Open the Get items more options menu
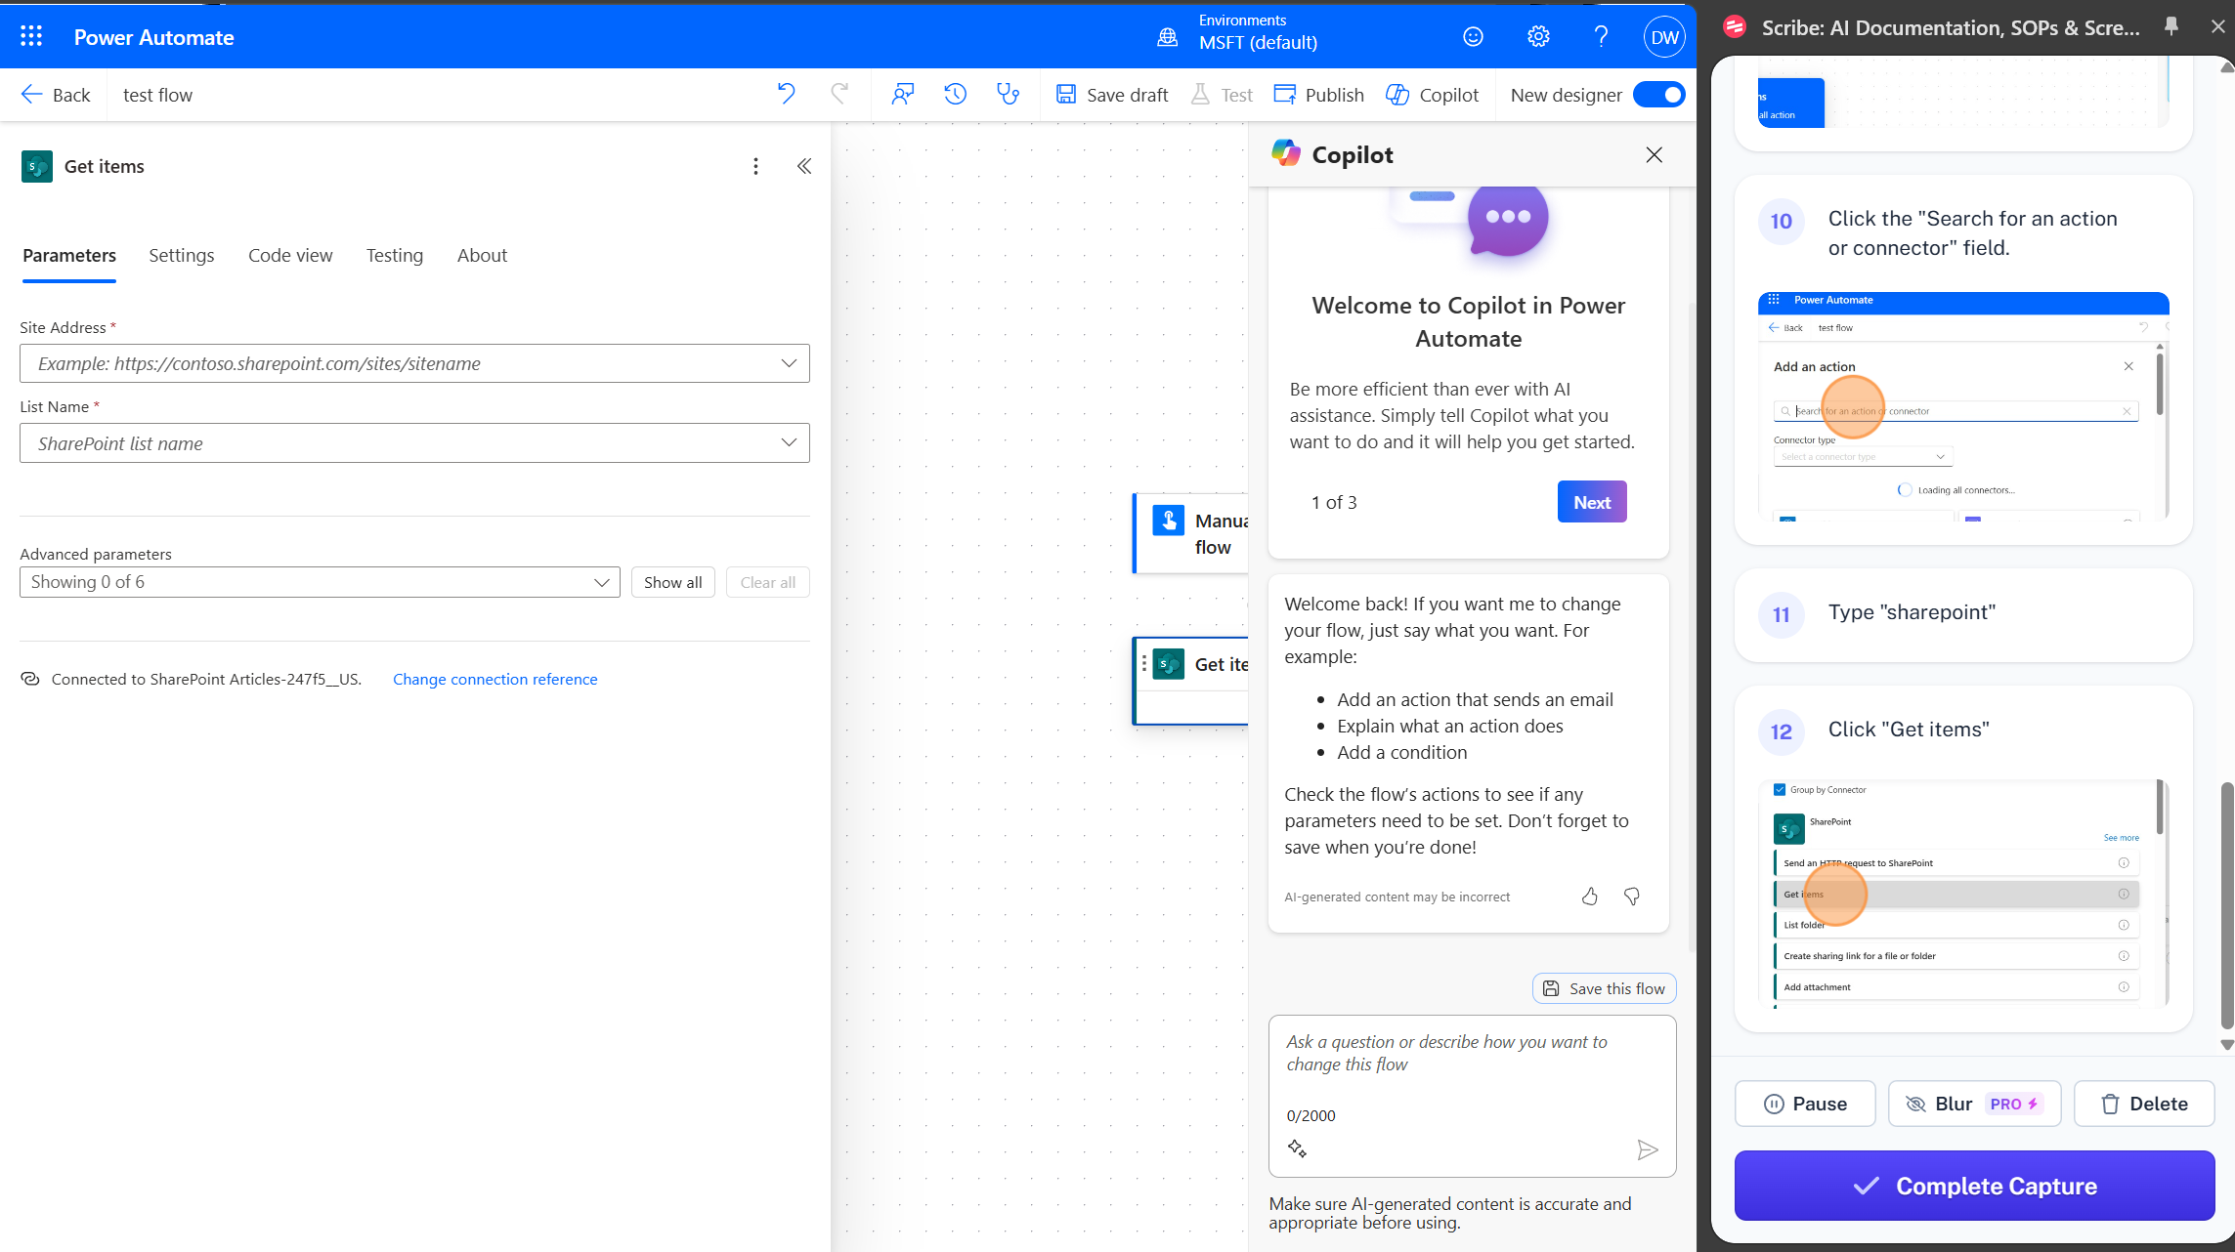This screenshot has height=1252, width=2235. tap(755, 166)
